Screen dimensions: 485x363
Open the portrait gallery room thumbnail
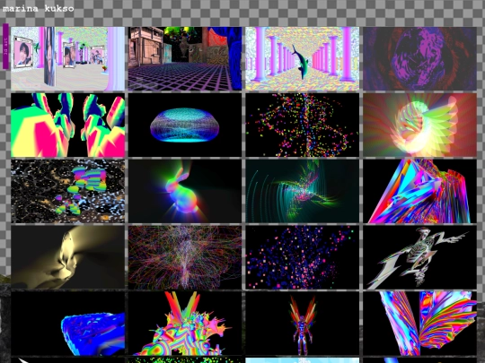click(x=67, y=58)
